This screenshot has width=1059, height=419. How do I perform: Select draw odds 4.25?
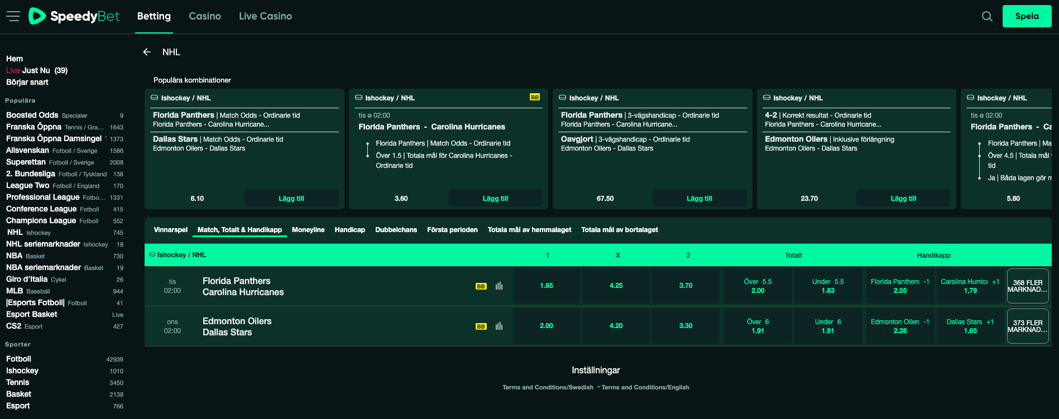(x=616, y=286)
